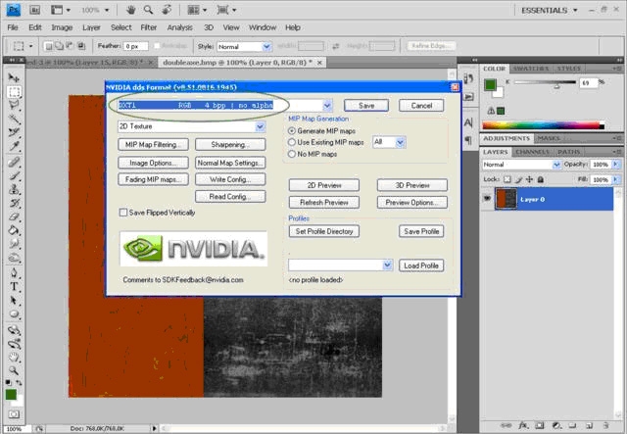Screen dimensions: 627x434
Task: Click the Save button in dds dialog
Action: click(366, 105)
